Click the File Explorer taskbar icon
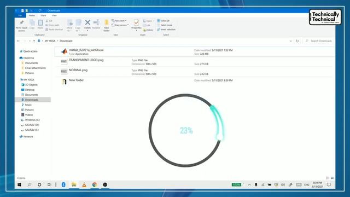This screenshot has height=197, width=350. [x=74, y=185]
